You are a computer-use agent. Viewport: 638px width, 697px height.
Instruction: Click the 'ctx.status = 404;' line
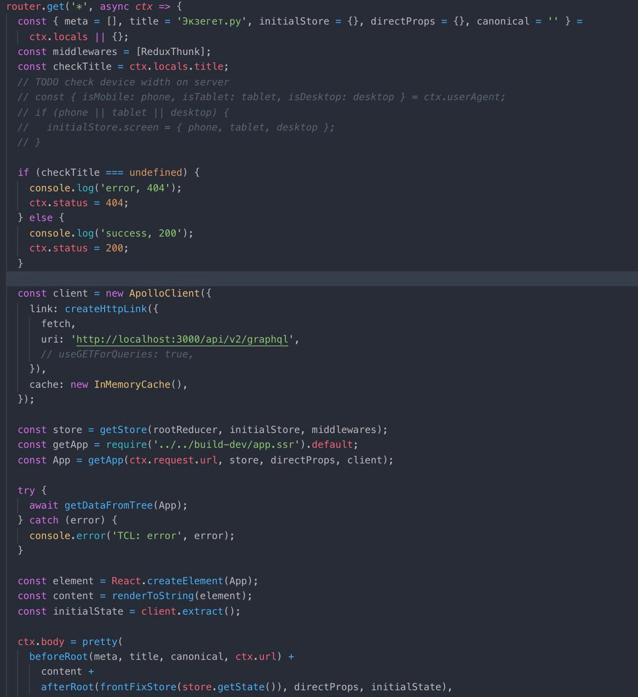79,203
